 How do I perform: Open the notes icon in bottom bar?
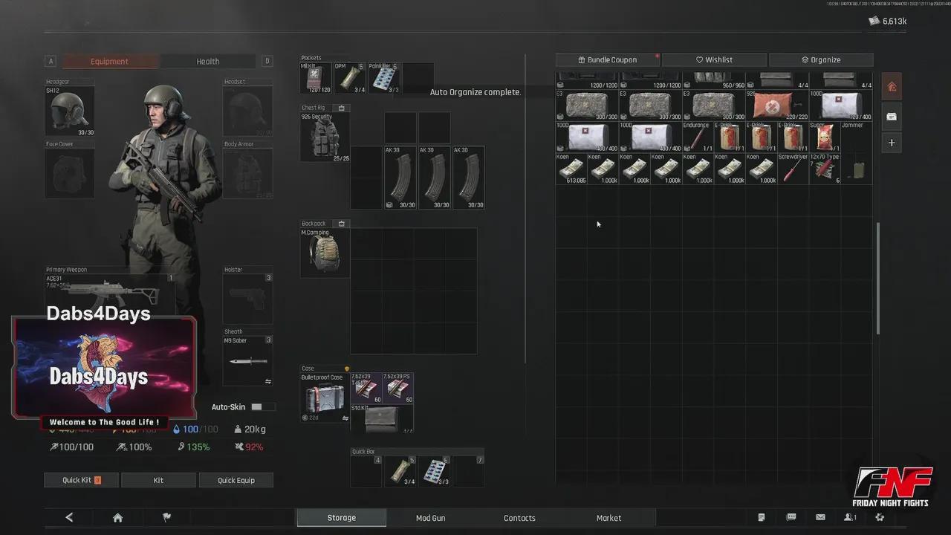pos(762,517)
